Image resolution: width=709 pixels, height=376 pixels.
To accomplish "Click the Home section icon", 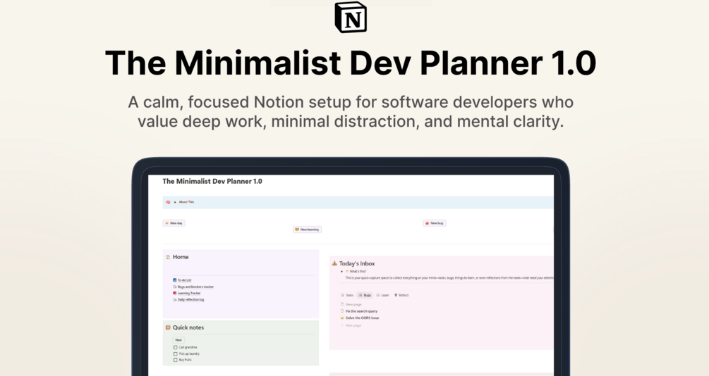I will (x=168, y=257).
